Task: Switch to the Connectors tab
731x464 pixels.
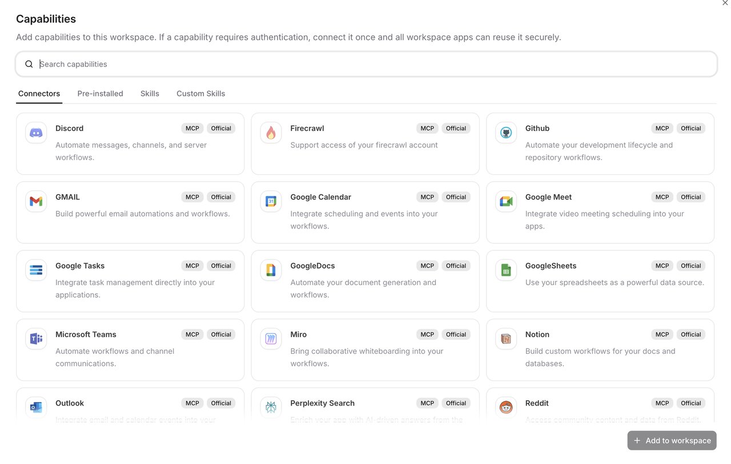Action: 39,94
